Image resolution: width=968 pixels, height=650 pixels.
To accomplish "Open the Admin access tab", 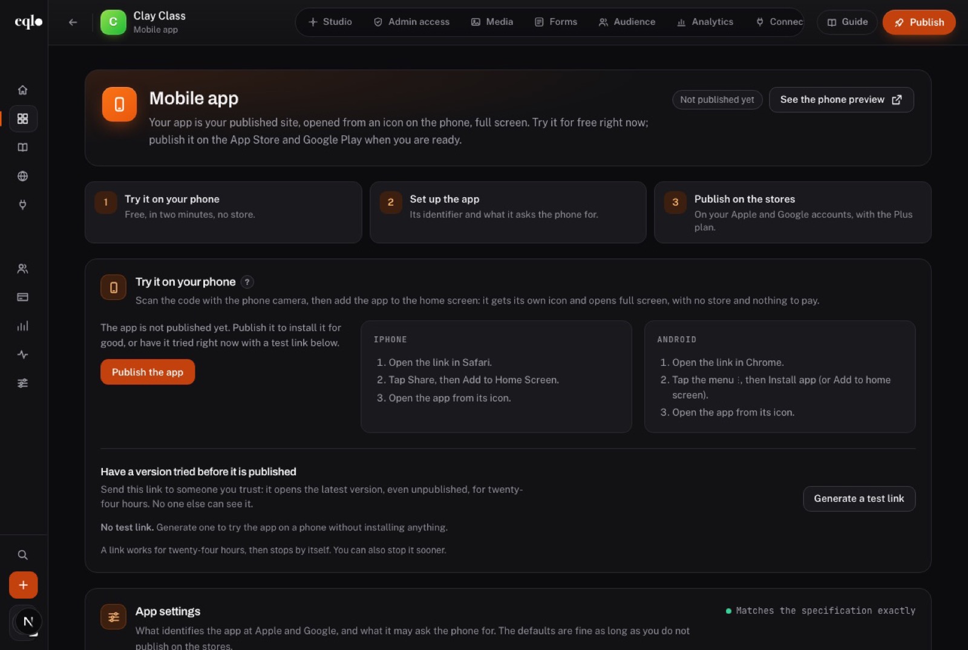I will [x=411, y=22].
